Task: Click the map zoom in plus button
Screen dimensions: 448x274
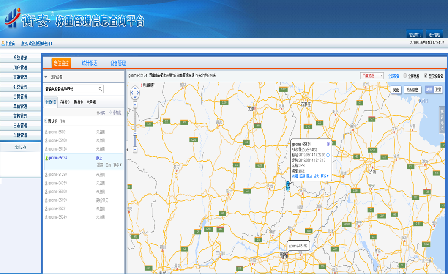Action: pyautogui.click(x=135, y=105)
